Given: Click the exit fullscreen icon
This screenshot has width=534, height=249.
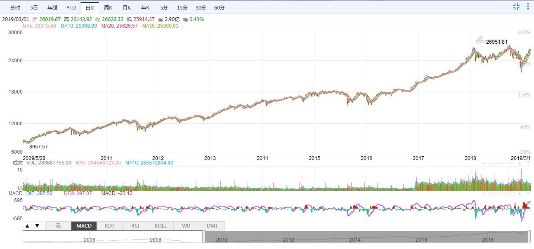Looking at the screenshot, I should tap(516, 7).
